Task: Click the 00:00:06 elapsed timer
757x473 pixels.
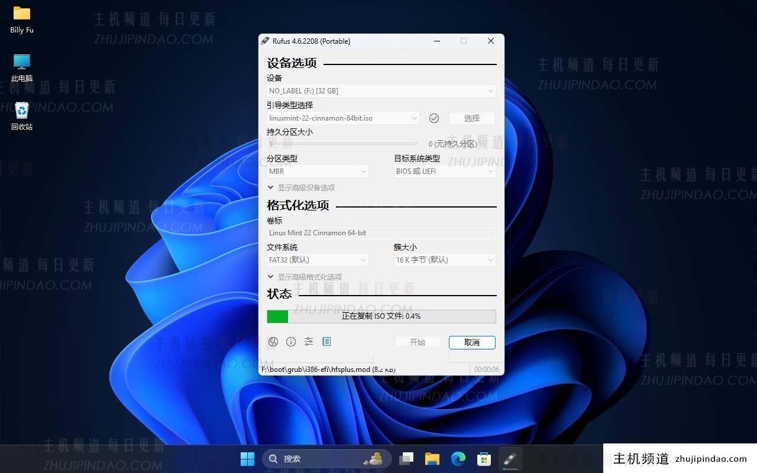Action: [487, 370]
